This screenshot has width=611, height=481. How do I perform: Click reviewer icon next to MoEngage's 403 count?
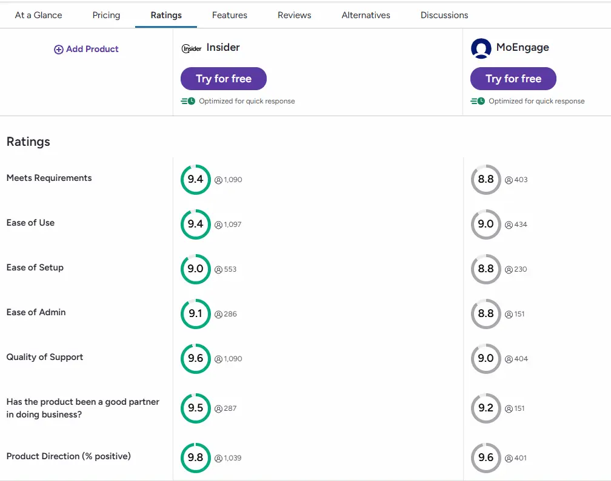pos(509,180)
